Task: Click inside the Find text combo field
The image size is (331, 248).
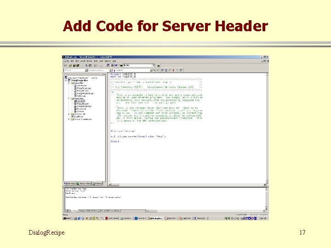Action: [x=137, y=65]
